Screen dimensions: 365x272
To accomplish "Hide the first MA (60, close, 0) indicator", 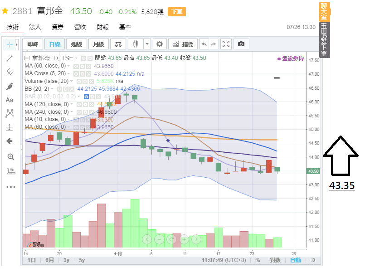I will [x=76, y=66].
